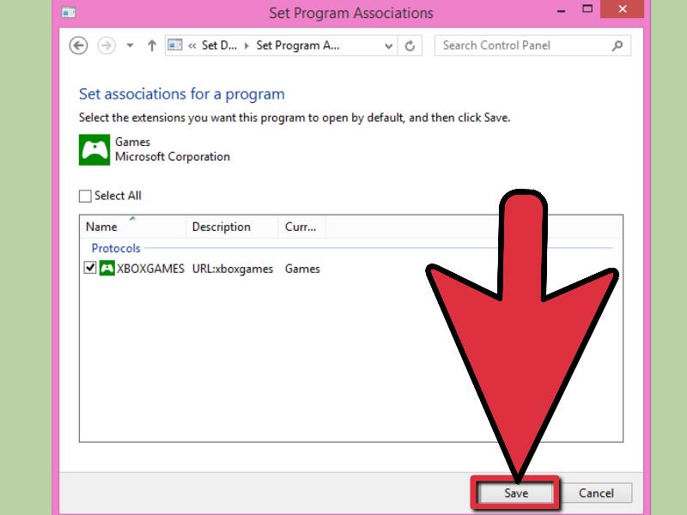
Task: Tick the Select All checkbox
Action: coord(85,196)
